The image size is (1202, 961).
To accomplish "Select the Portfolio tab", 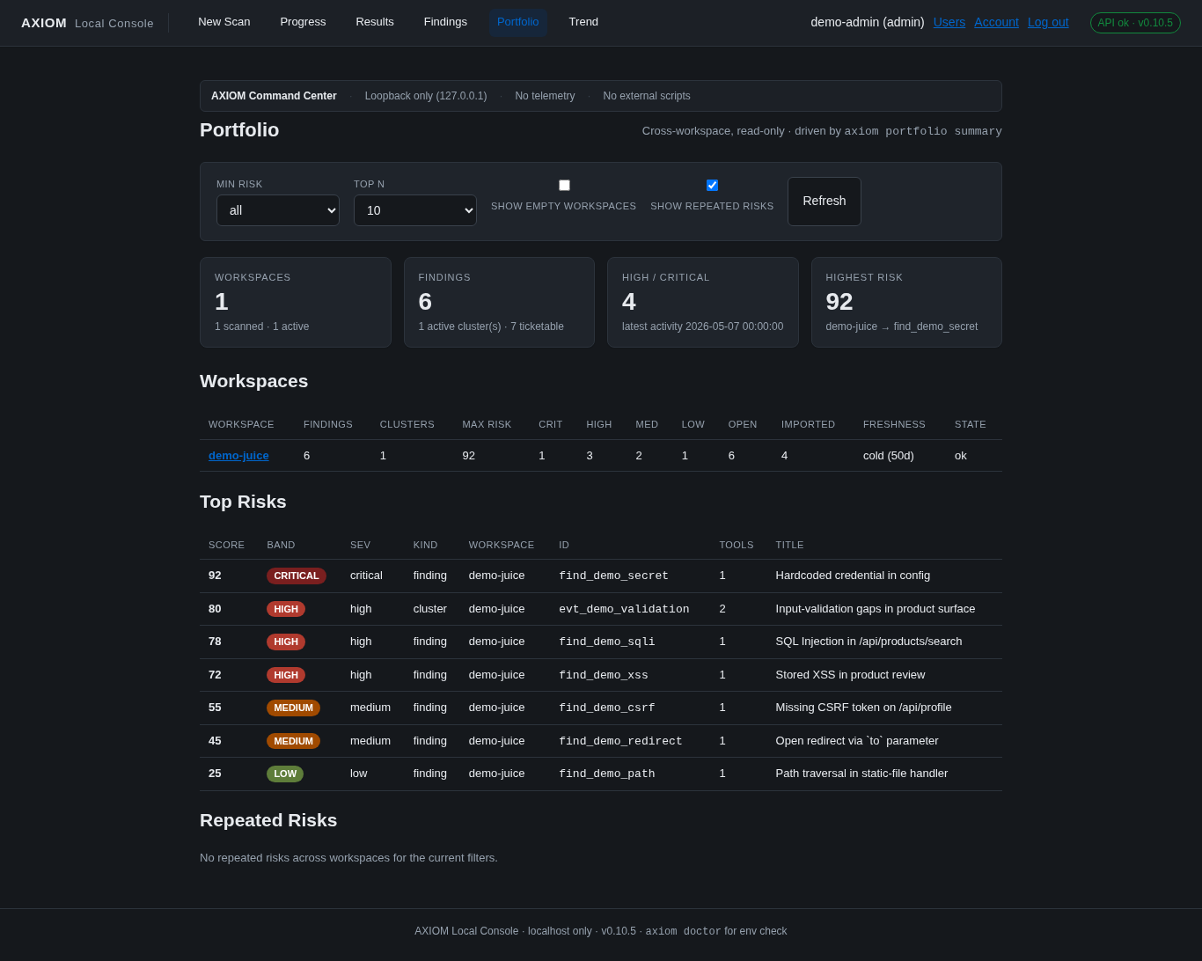I will tap(518, 22).
